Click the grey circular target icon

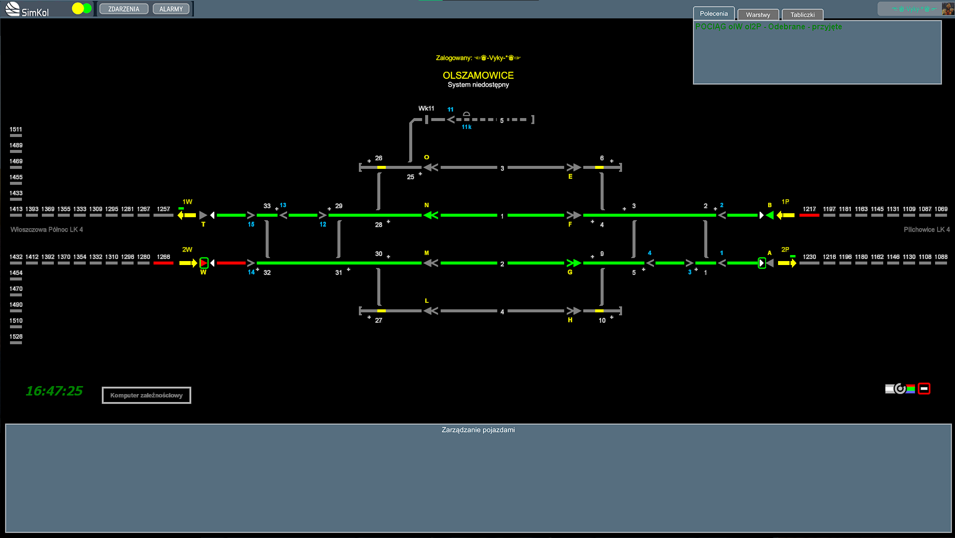point(900,389)
